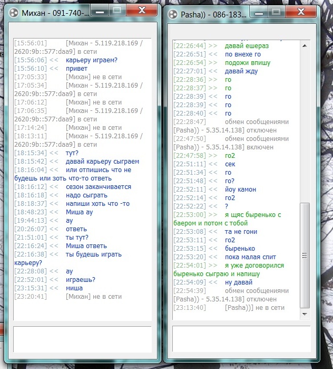Click timestamp [15:56:01] in Михан chat

click(x=31, y=43)
